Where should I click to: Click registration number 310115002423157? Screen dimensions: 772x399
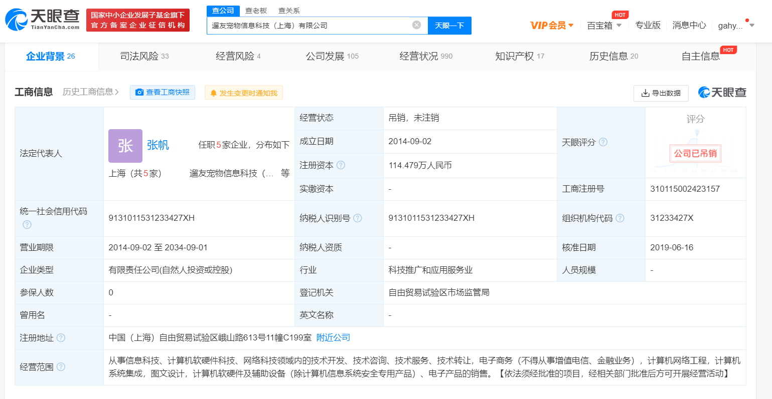pos(685,189)
